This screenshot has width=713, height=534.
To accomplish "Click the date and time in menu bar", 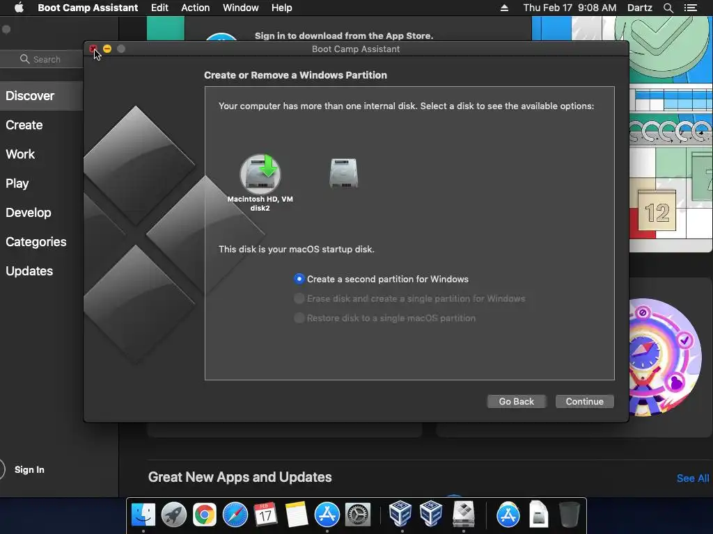I will (x=570, y=8).
